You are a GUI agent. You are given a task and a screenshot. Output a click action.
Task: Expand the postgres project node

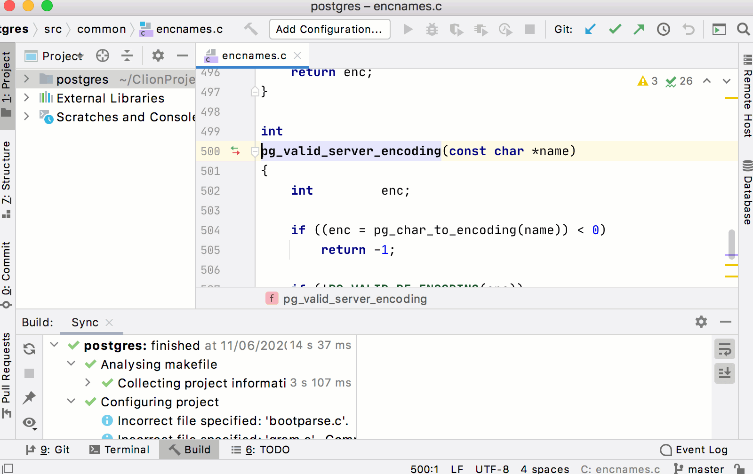click(x=26, y=79)
